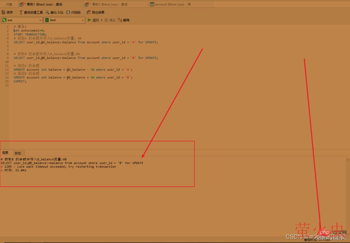Click the 美化 SQL beautify icon
Viewport: 350px width, 243px height.
click(x=47, y=12)
